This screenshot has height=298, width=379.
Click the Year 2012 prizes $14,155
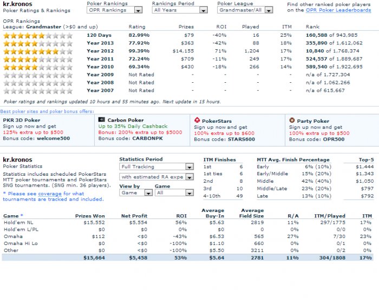pyautogui.click(x=183, y=51)
